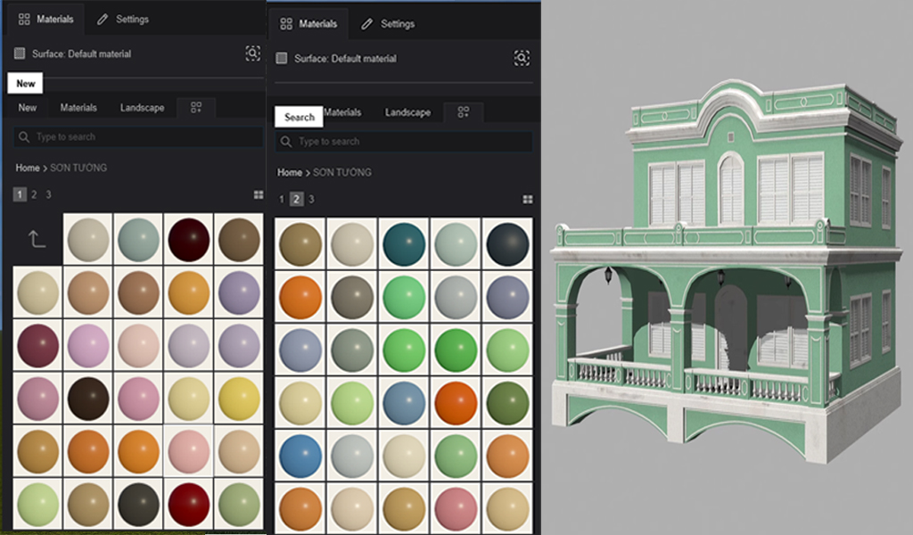913x535 pixels.
Task: Open the custom library icon tab, left panel
Action: tap(196, 108)
